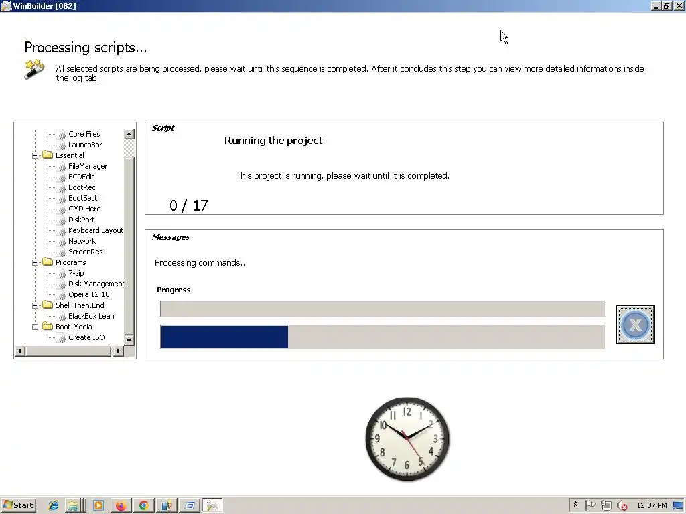
Task: Click the Show desktop button by the clock
Action: point(679,506)
